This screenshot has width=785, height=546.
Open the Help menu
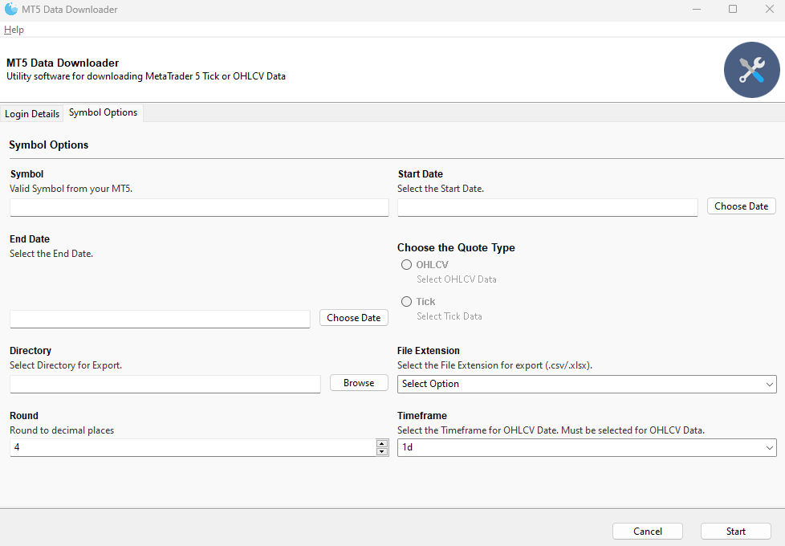14,29
